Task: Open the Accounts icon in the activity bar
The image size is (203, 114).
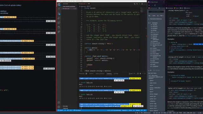Action: (x=59, y=103)
